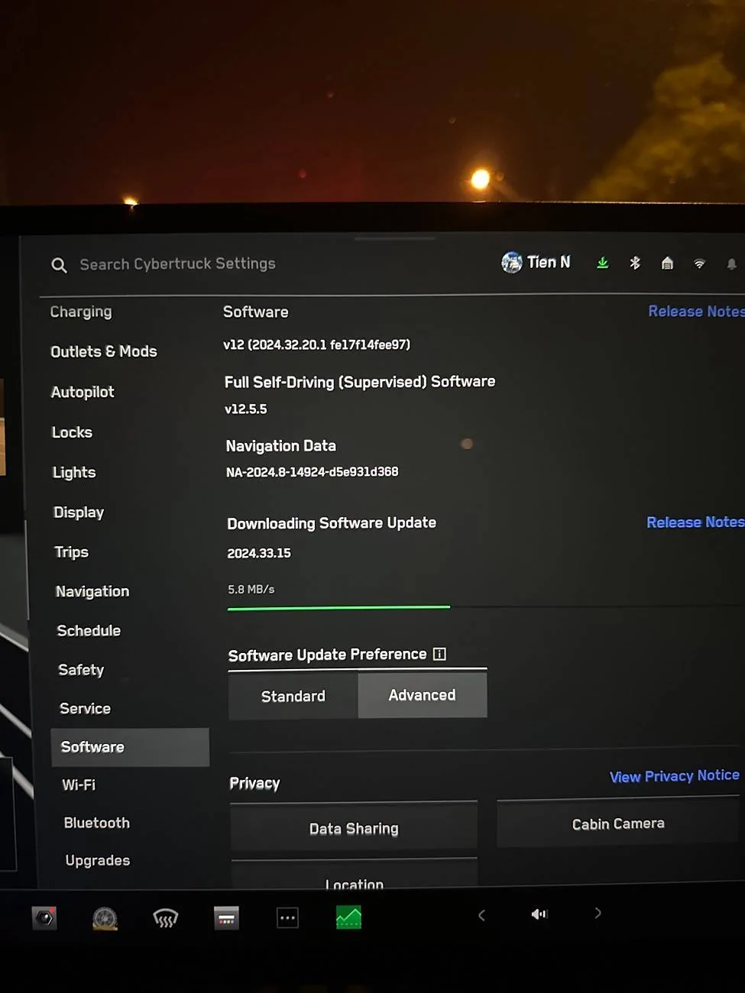Open Wi-Fi settings in the sidebar
Image resolution: width=745 pixels, height=993 pixels.
(x=79, y=785)
